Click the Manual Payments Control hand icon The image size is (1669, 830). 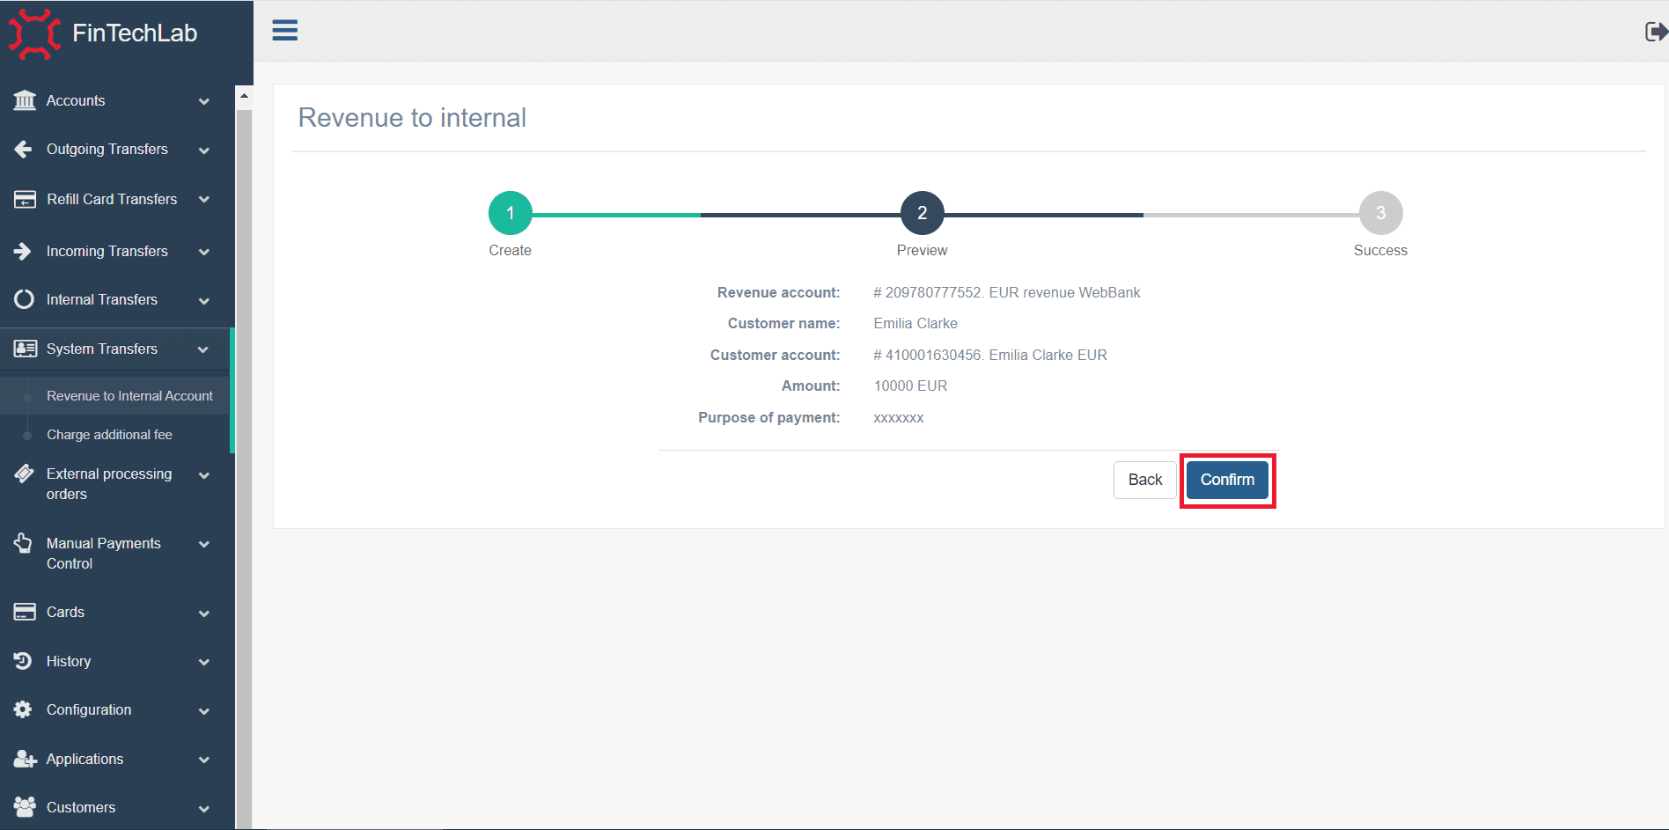24,543
